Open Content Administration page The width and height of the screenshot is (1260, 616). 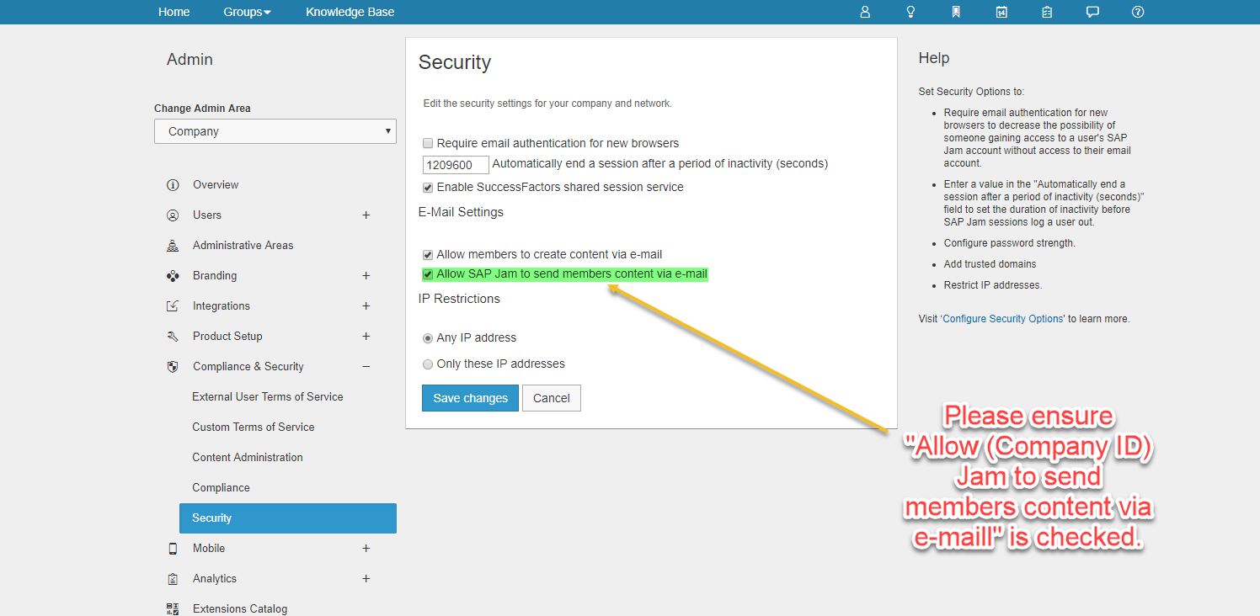pyautogui.click(x=248, y=458)
